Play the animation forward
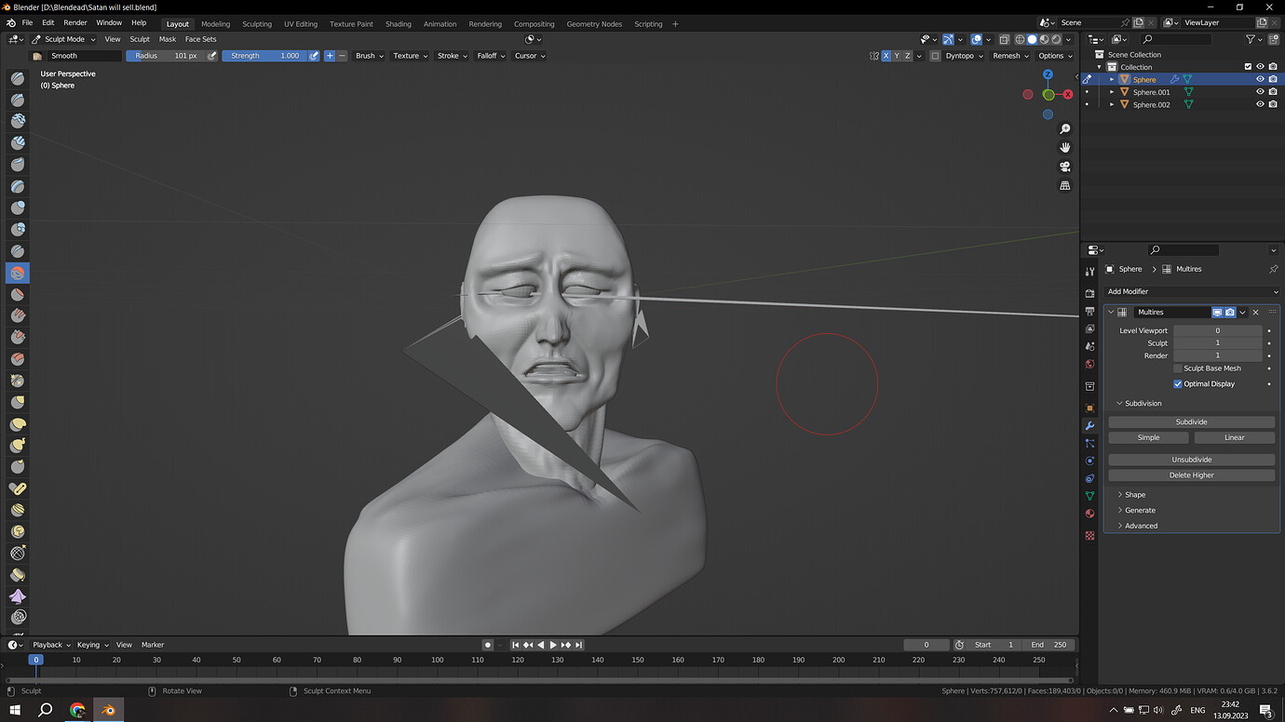The height and width of the screenshot is (722, 1285). click(x=553, y=645)
